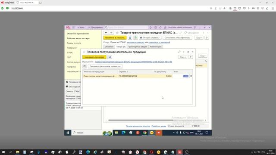The image size is (276, 155).
Task: Click the 1C search field
Action: 127,28
